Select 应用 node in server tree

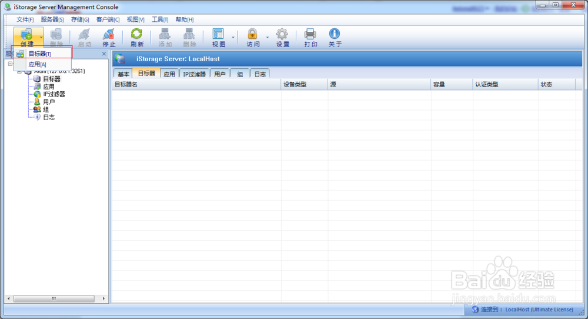[48, 87]
